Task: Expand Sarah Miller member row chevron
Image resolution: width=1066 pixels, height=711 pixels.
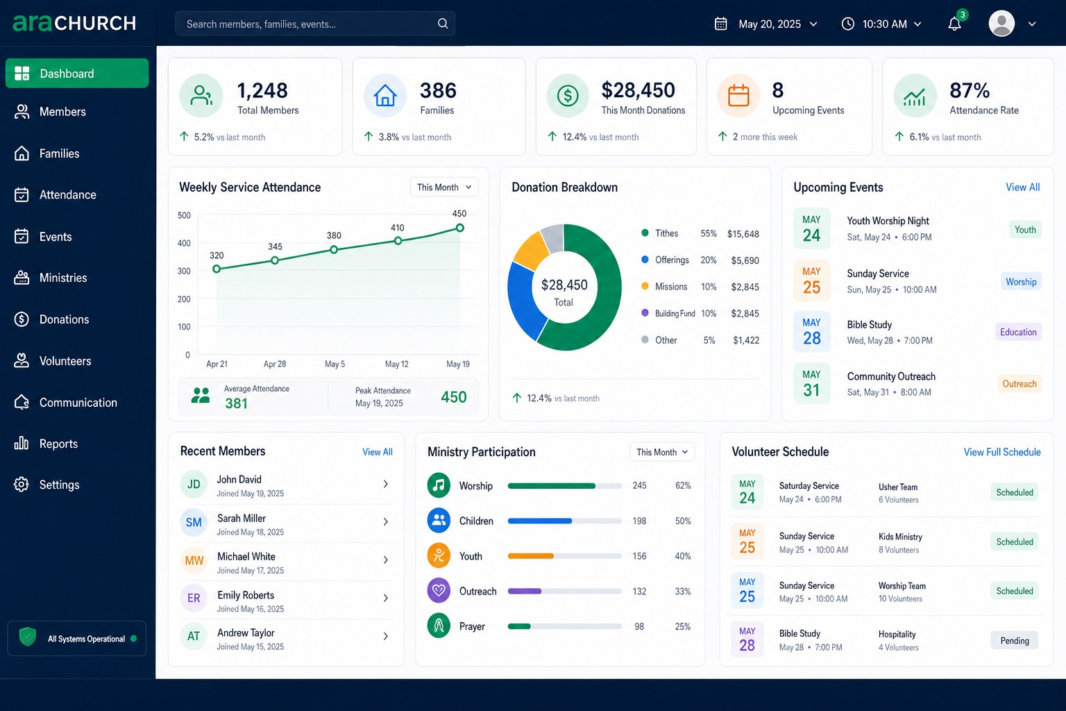Action: (386, 521)
